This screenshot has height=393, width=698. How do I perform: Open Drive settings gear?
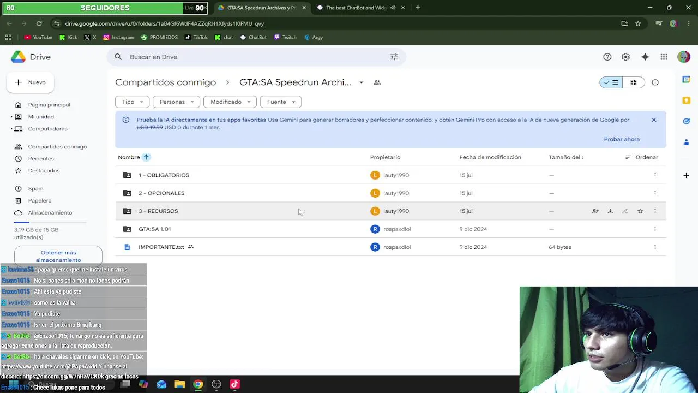(626, 57)
